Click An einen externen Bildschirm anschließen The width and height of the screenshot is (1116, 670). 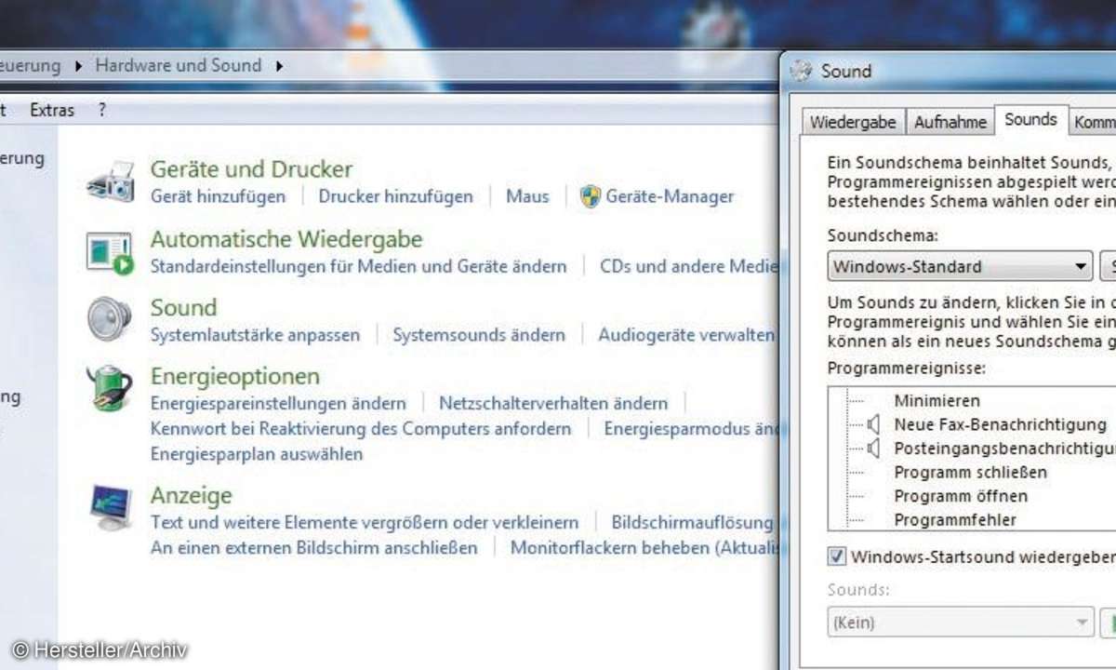[x=313, y=548]
